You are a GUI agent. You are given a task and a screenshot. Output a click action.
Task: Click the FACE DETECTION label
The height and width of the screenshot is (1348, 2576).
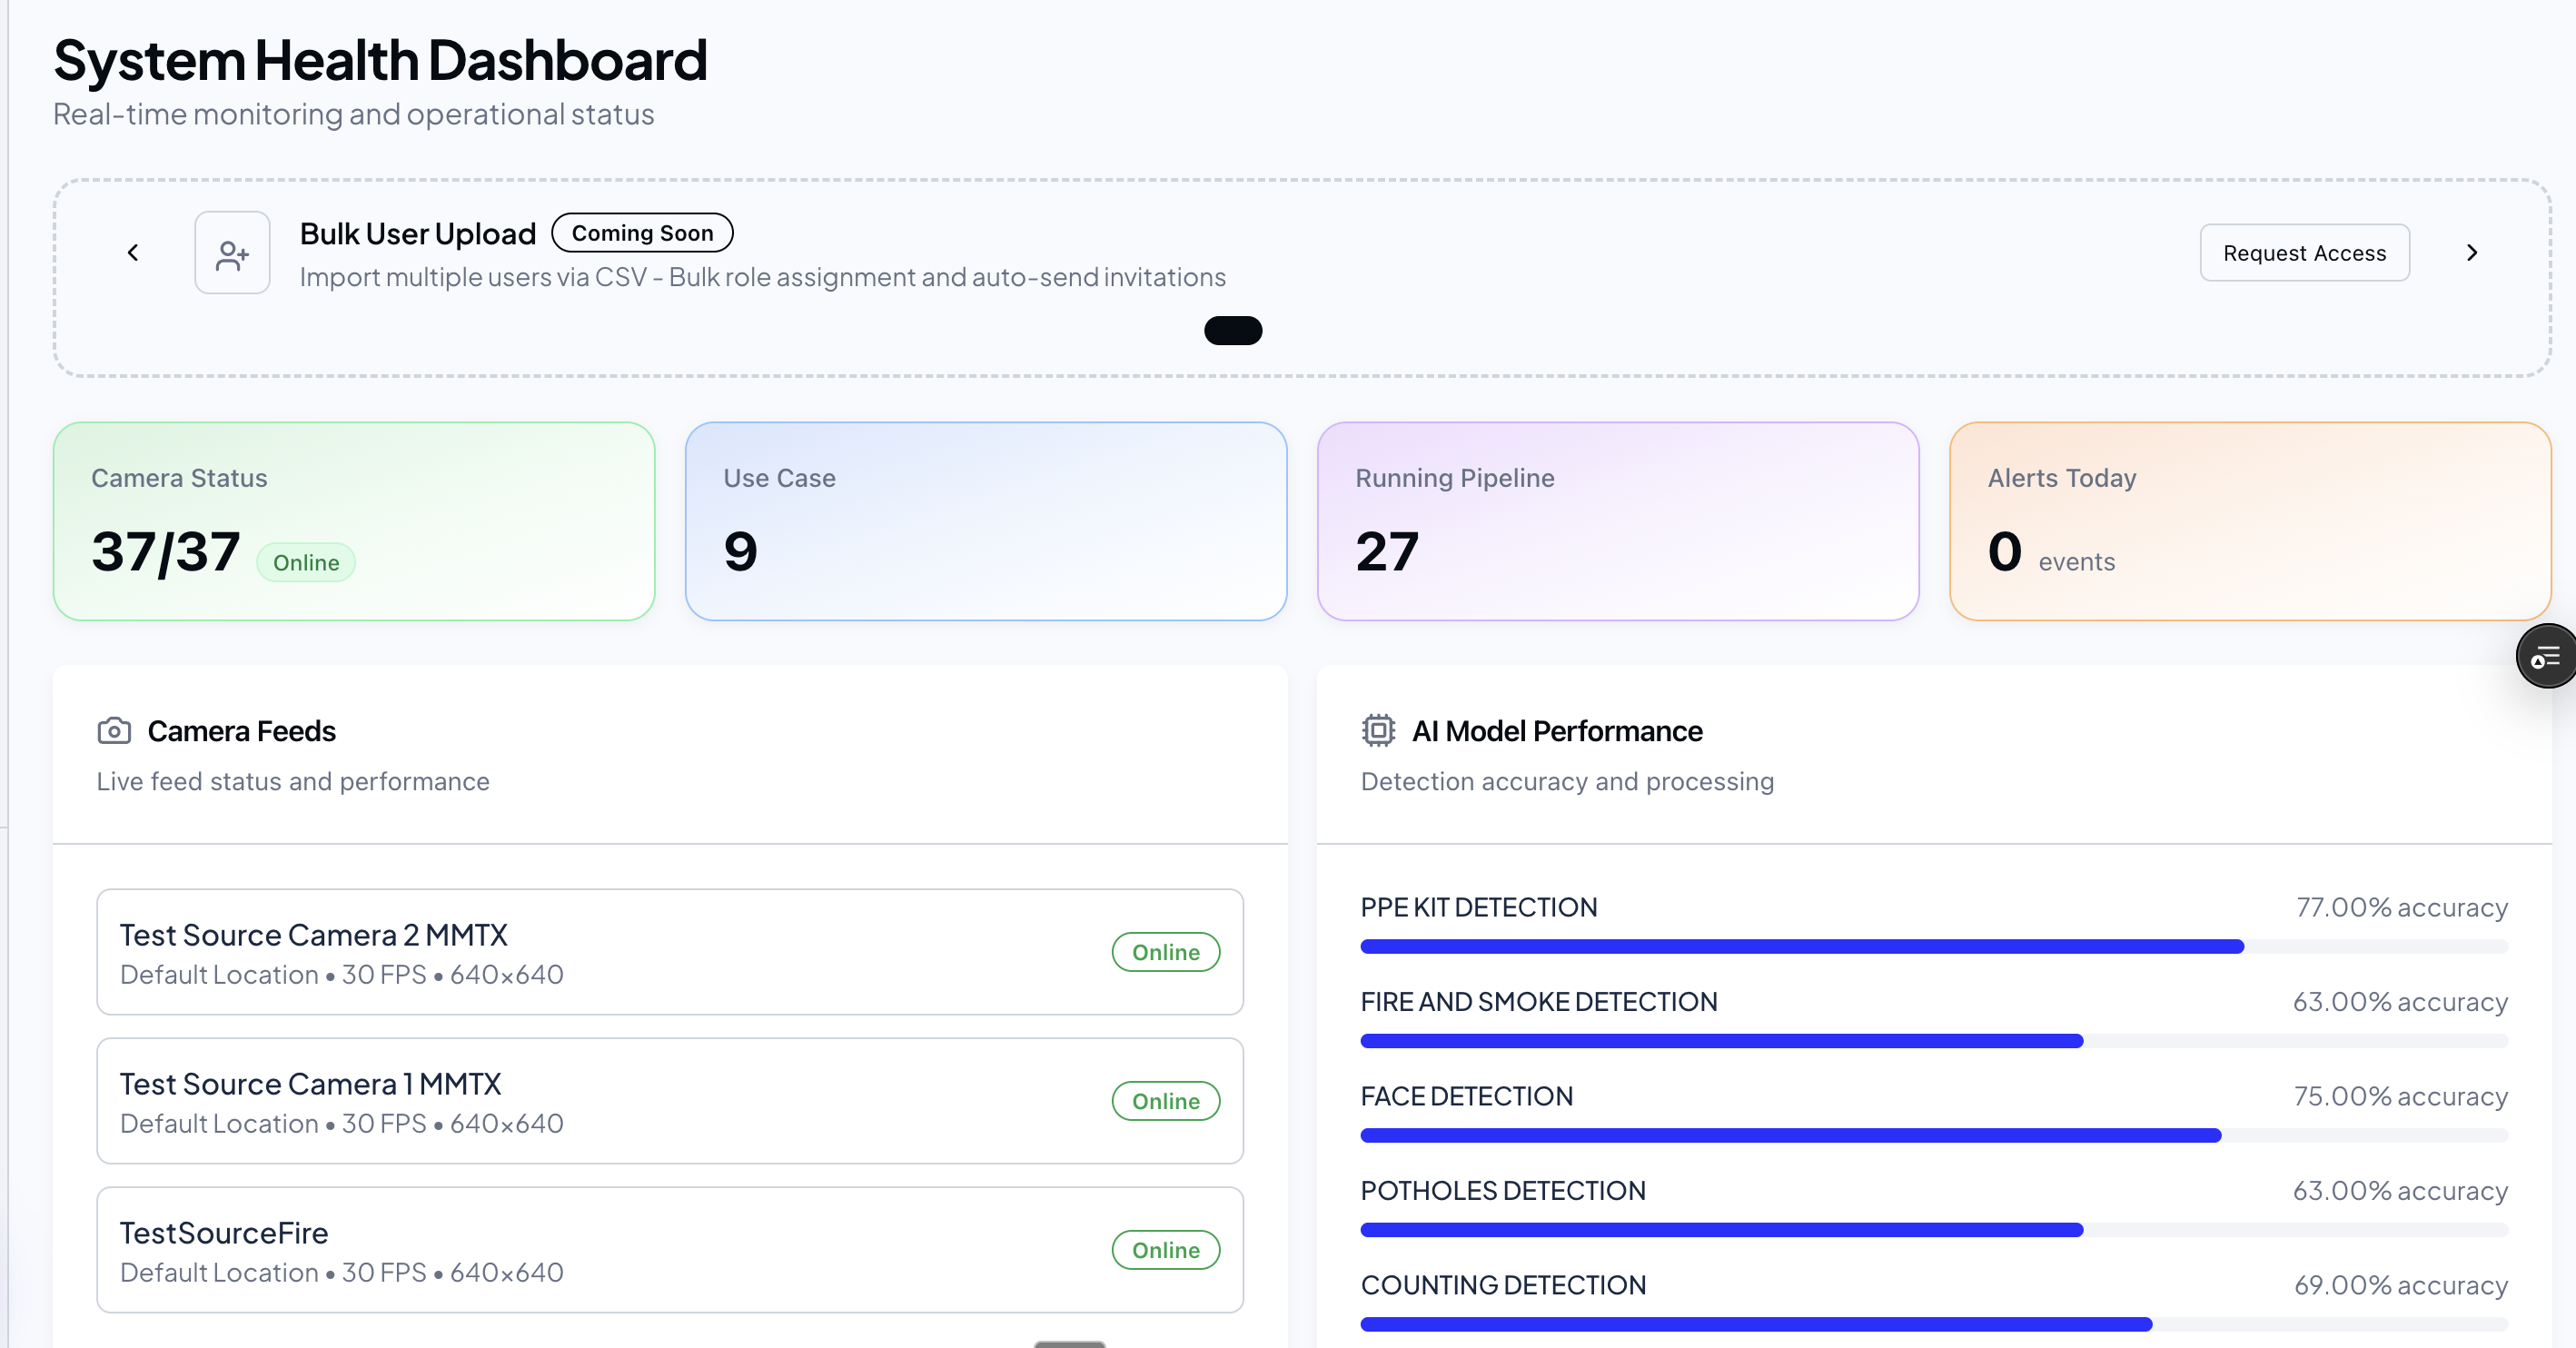(x=1467, y=1096)
